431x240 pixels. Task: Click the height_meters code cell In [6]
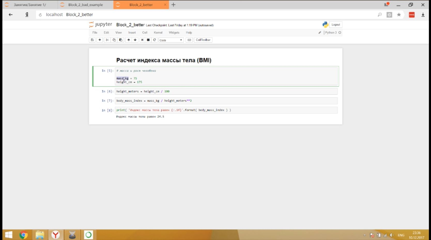(226, 91)
